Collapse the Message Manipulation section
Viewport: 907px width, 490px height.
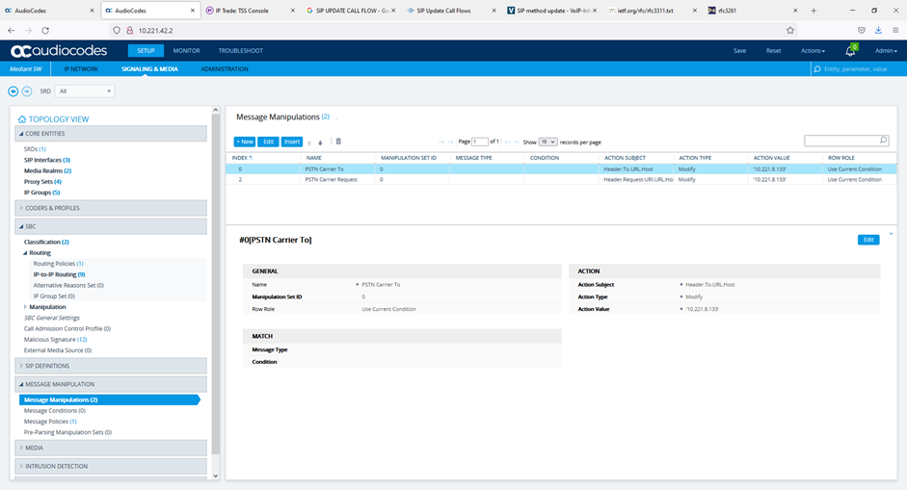point(111,384)
